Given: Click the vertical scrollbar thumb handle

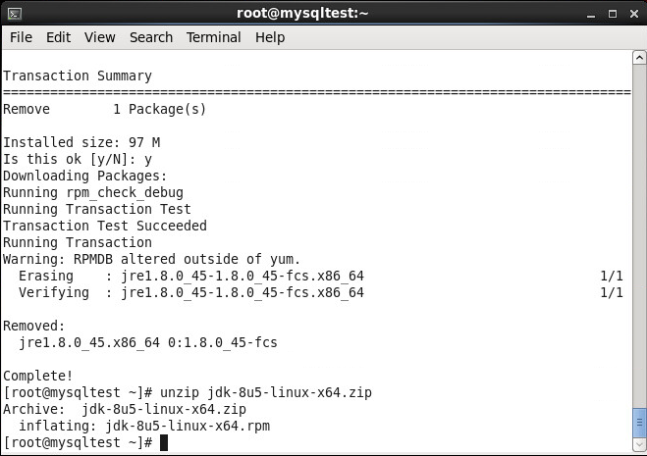Looking at the screenshot, I should click(639, 423).
